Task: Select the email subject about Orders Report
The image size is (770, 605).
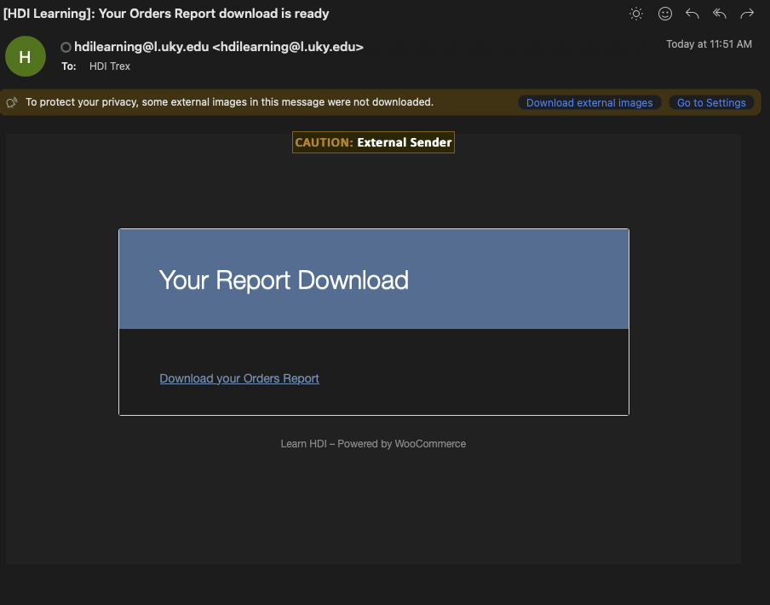Action: [x=164, y=14]
